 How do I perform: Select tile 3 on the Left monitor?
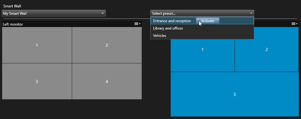37,81
